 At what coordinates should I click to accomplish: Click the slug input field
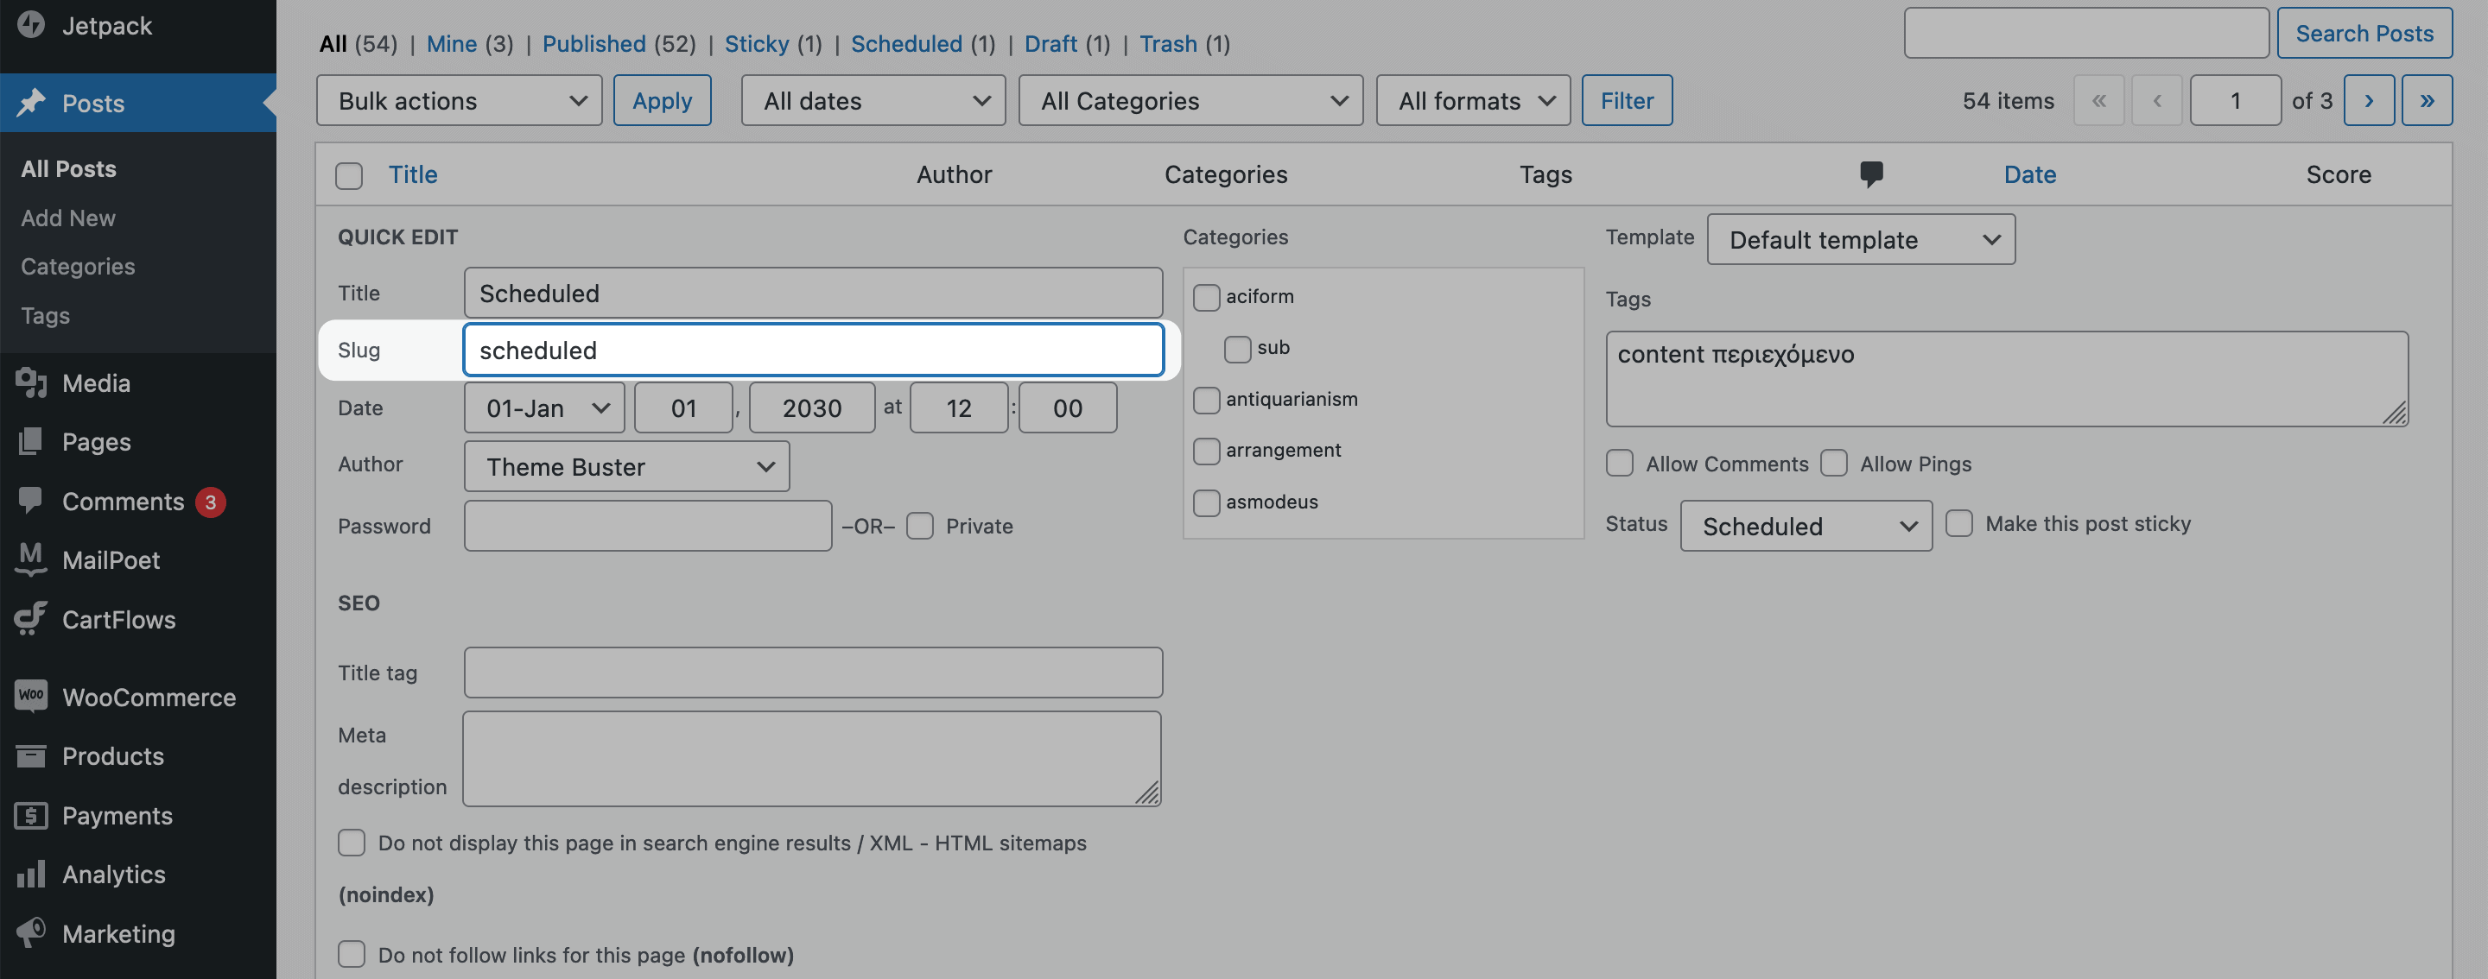(x=812, y=349)
